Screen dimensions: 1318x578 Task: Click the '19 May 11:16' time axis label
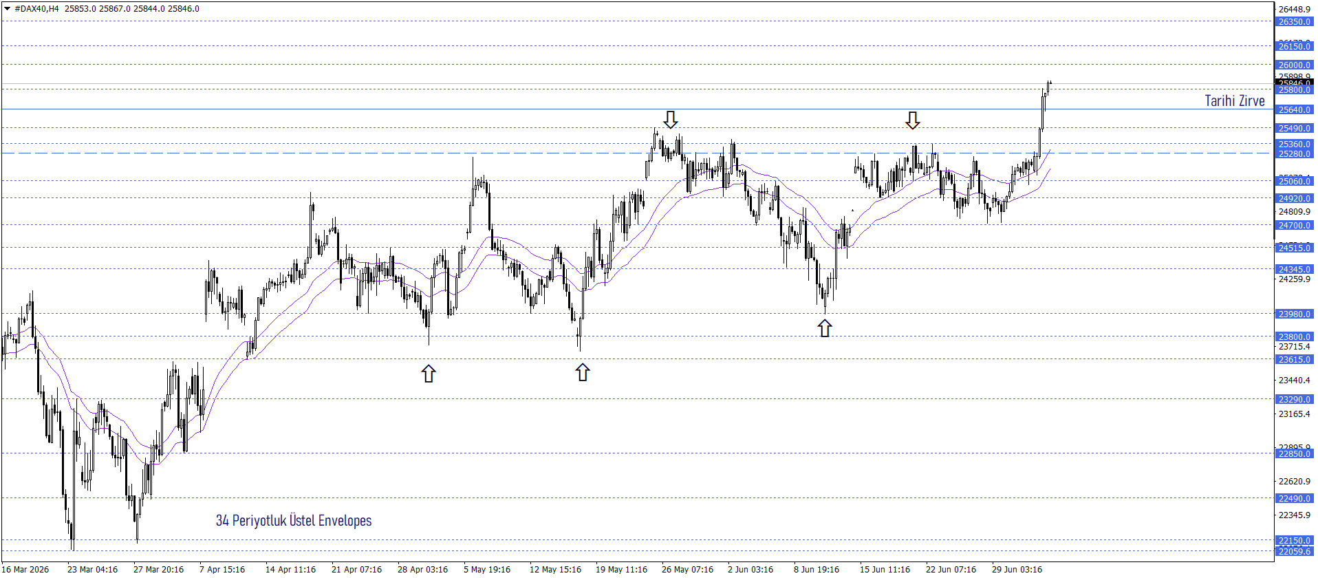(x=621, y=570)
